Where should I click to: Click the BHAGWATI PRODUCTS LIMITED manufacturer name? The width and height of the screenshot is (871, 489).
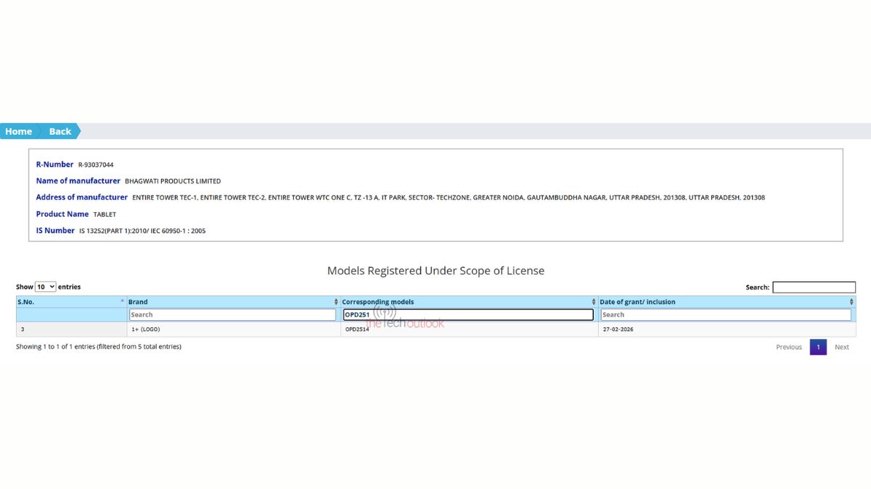pos(173,181)
